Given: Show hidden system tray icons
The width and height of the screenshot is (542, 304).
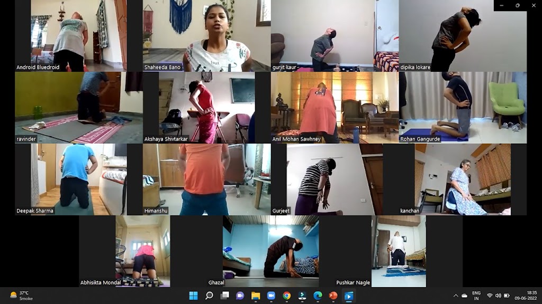Looking at the screenshot, I should point(456,296).
